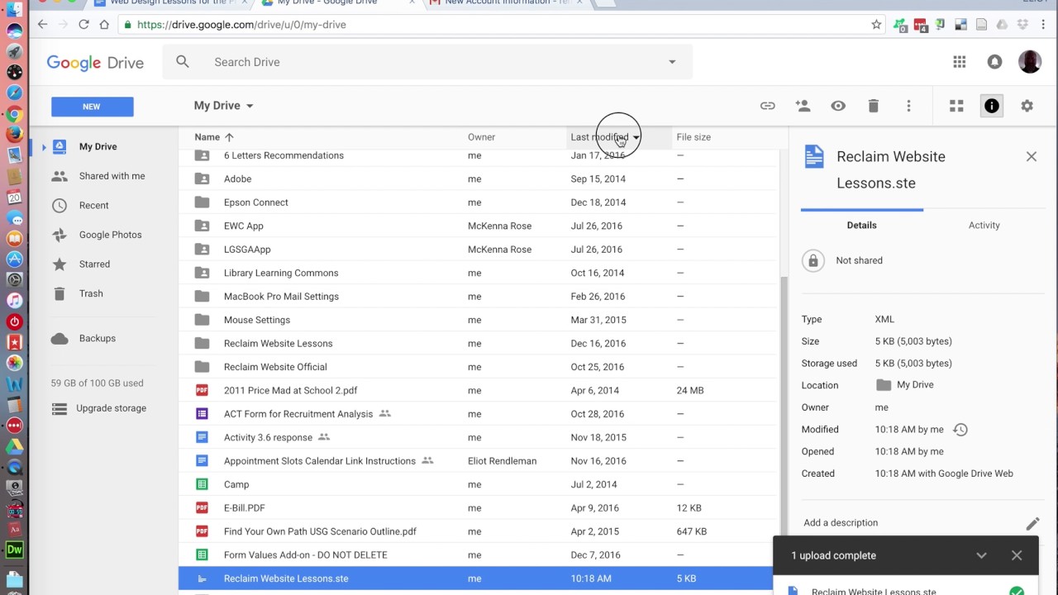Expand My Drive folder tree arrow
This screenshot has width=1058, height=595.
click(44, 147)
